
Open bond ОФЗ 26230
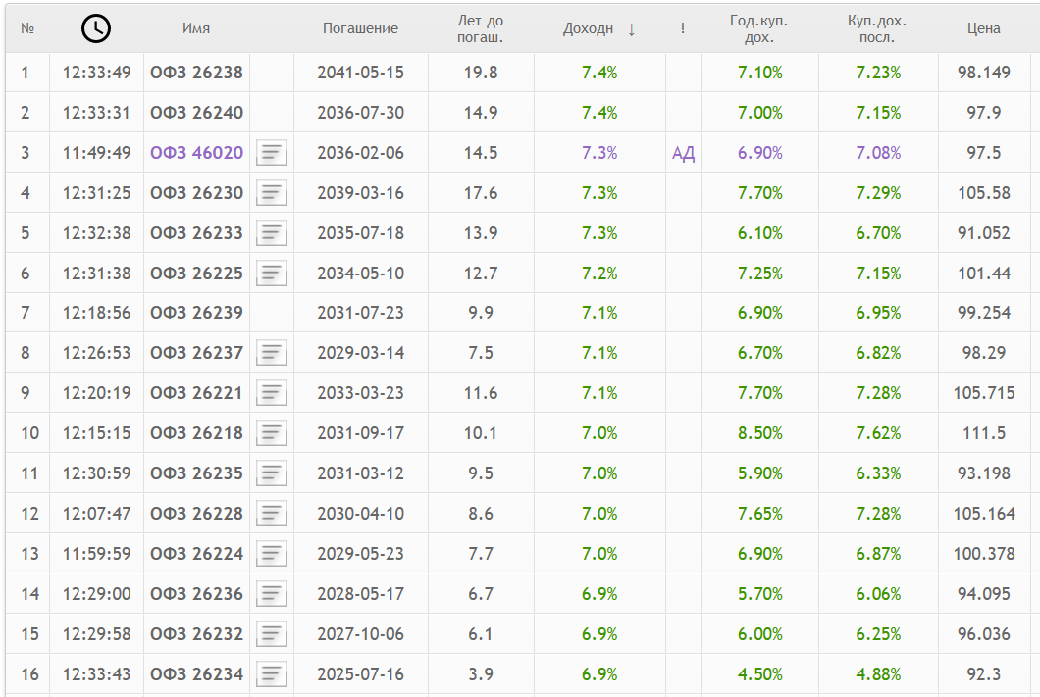click(196, 193)
